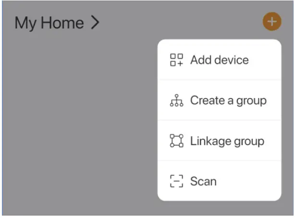This screenshot has width=295, height=218.
Task: Select Linkage group in the menu
Action: tap(219, 141)
